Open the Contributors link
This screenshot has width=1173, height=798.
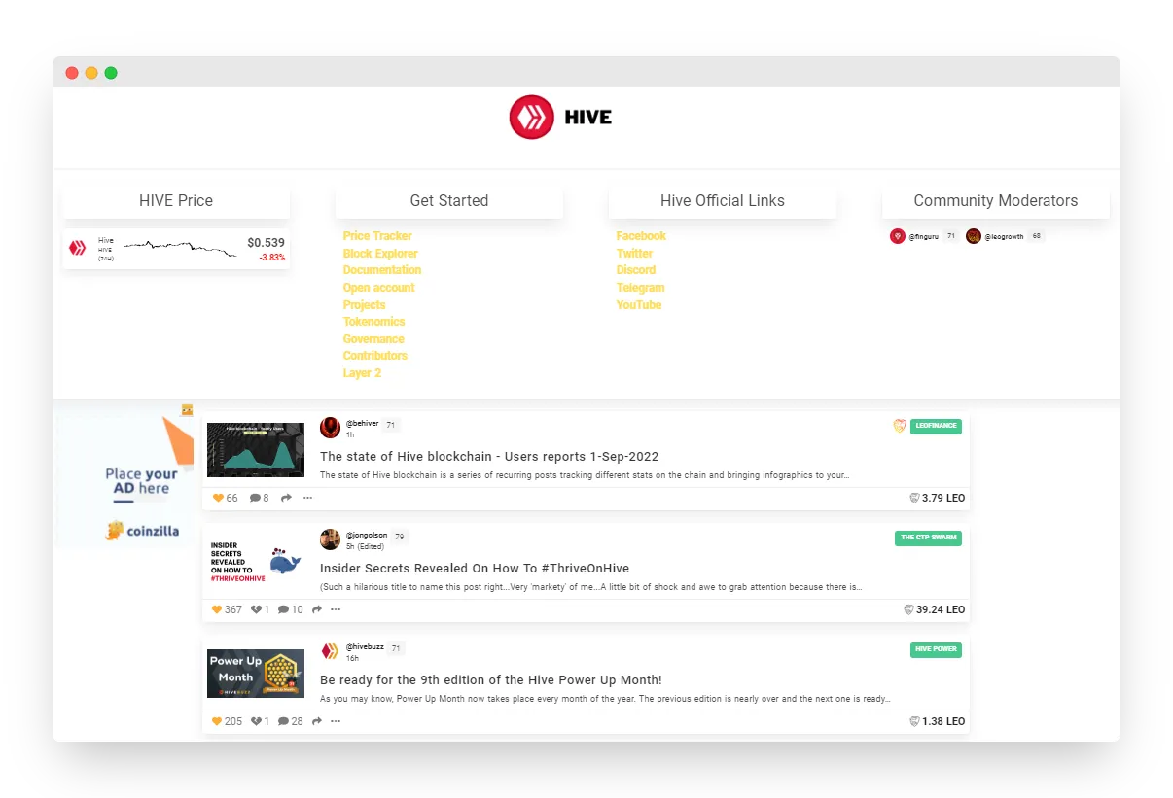(375, 356)
